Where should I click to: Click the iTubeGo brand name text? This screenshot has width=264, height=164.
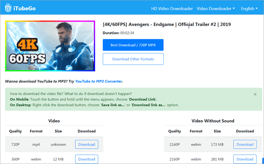point(25,8)
